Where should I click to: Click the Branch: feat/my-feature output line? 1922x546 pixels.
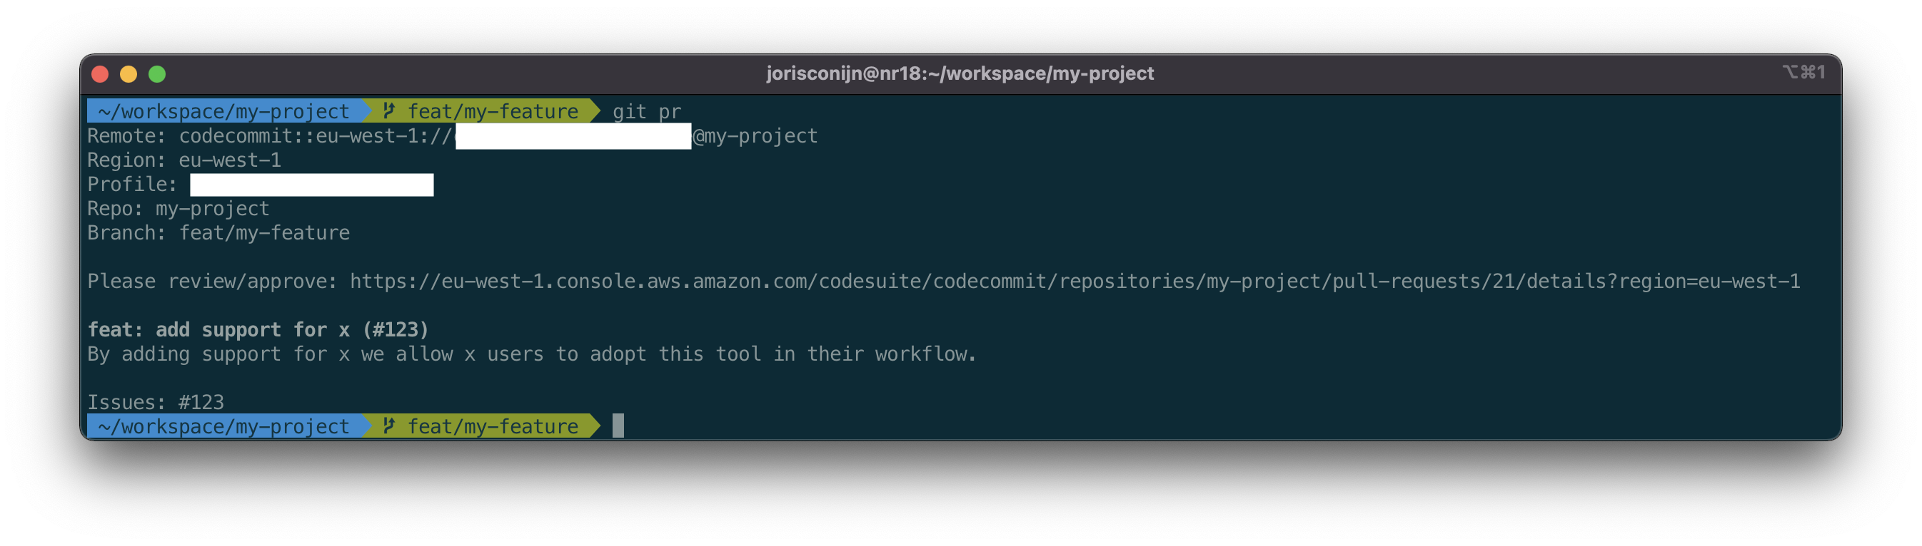(218, 233)
